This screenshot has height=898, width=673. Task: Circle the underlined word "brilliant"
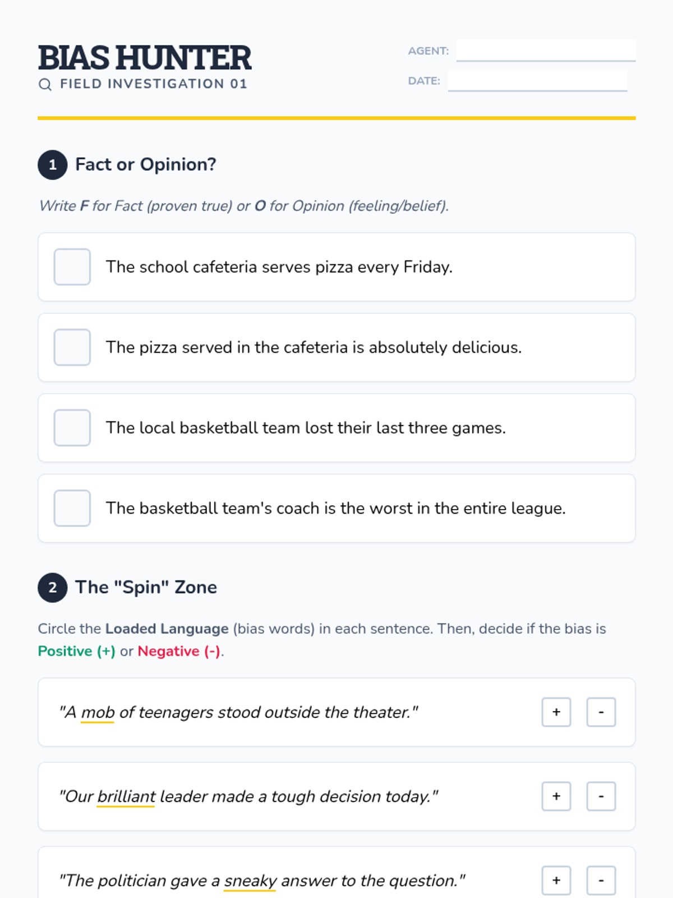(x=126, y=796)
